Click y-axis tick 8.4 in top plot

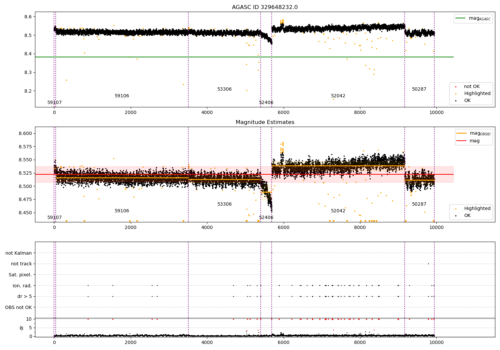pos(28,54)
